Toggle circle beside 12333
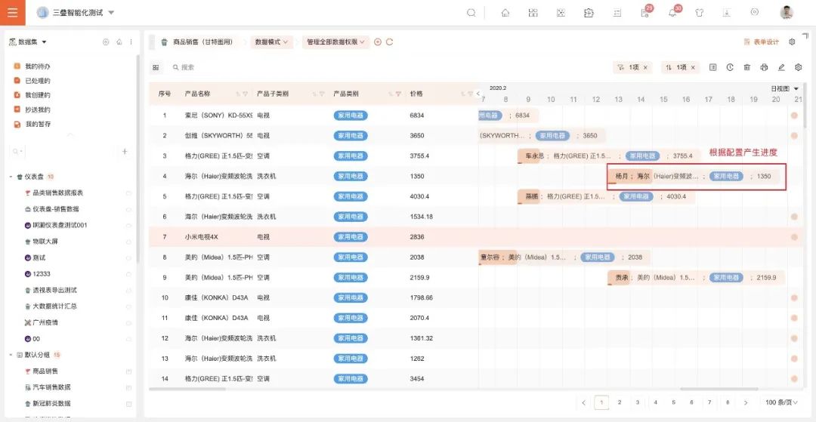Viewport: 816px width, 422px height. pos(128,274)
